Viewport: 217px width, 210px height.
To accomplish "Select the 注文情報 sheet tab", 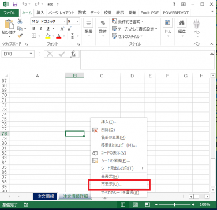I will (45, 197).
